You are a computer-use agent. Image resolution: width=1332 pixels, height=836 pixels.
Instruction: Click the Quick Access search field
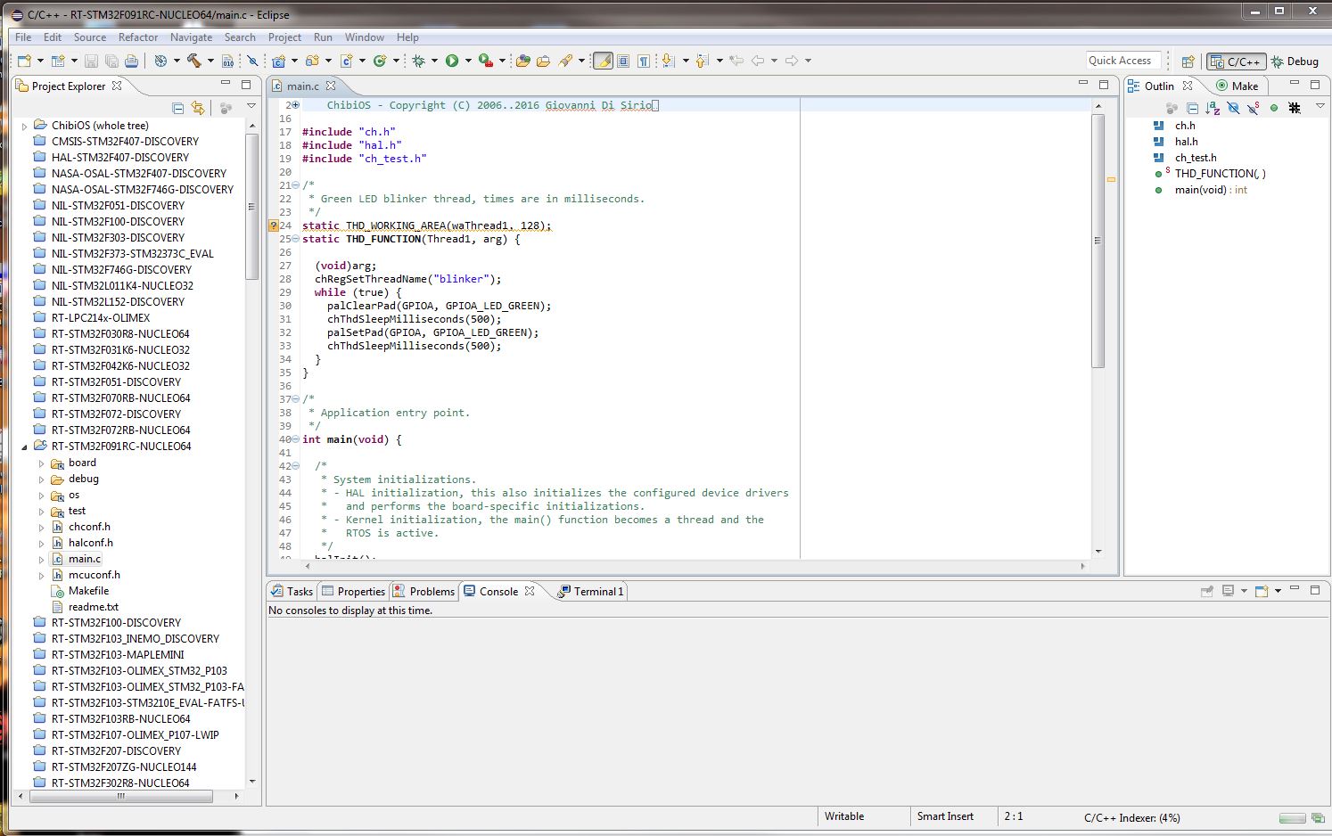point(1122,61)
